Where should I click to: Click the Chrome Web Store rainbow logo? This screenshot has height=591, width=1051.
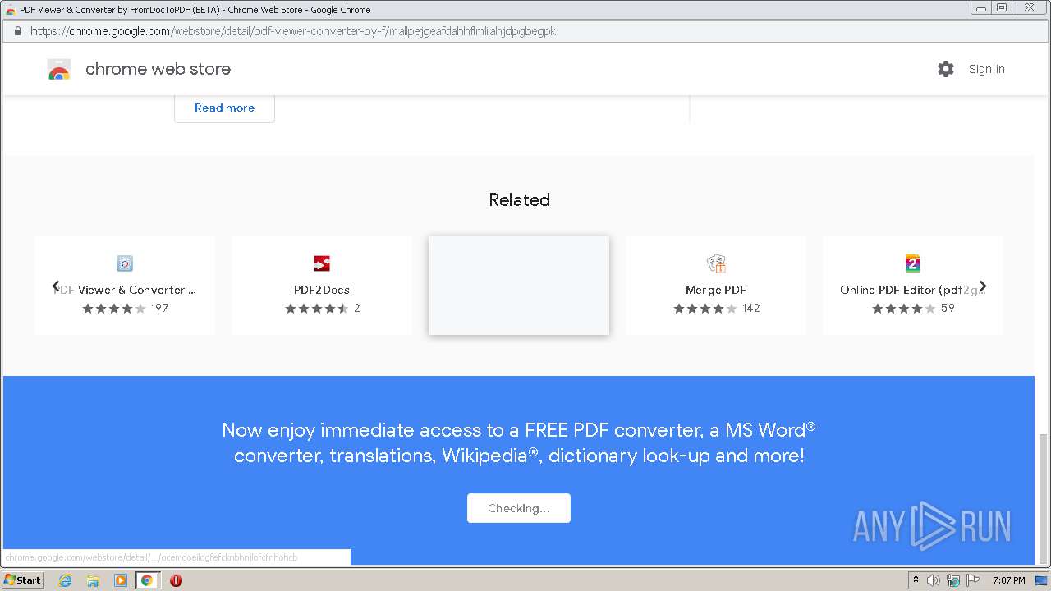pos(59,70)
